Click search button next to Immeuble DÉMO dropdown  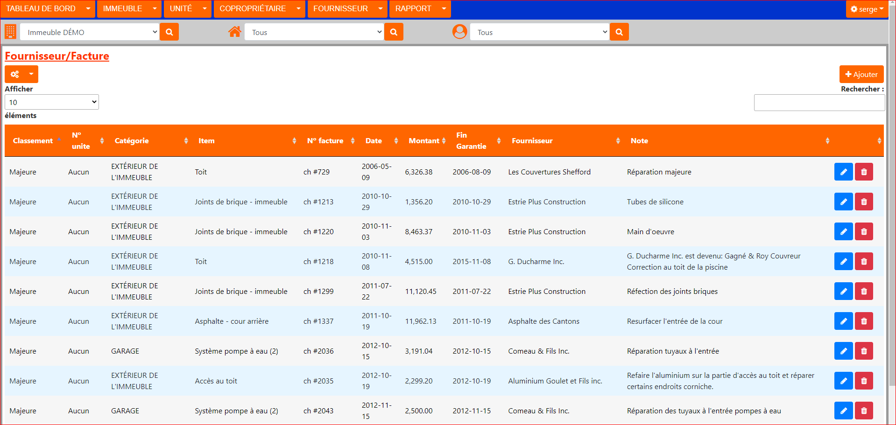pos(169,32)
